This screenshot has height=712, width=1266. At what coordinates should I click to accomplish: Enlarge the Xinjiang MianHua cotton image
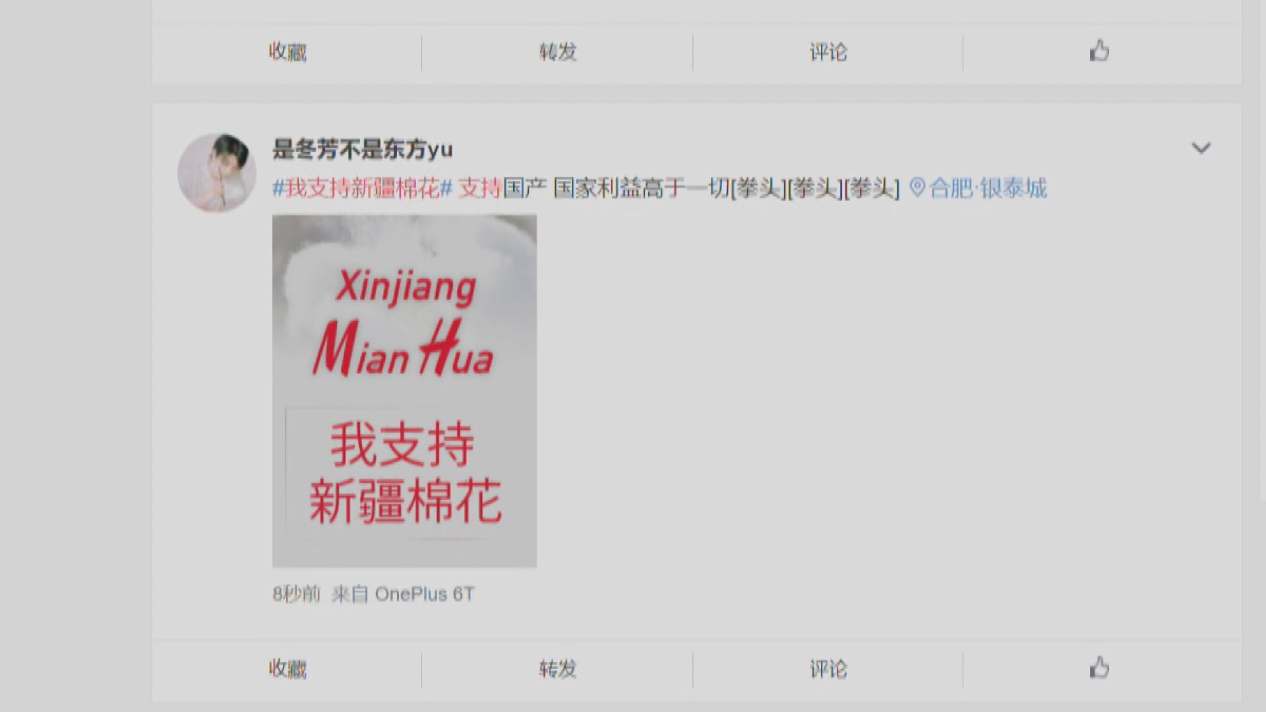[x=404, y=391]
